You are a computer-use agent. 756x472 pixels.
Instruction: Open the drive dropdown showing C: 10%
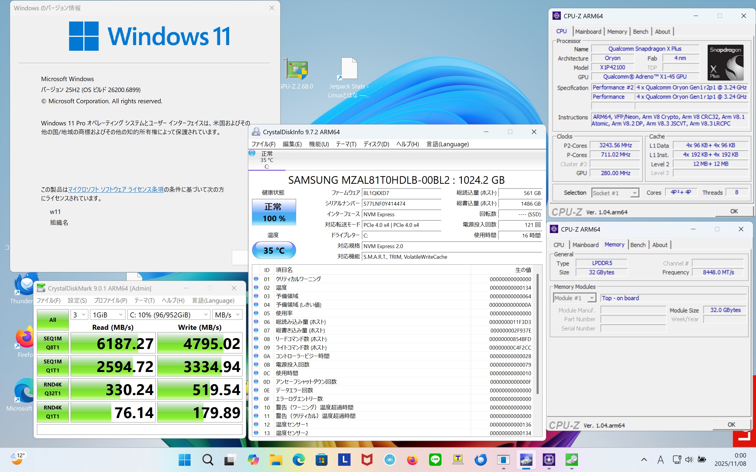click(169, 315)
